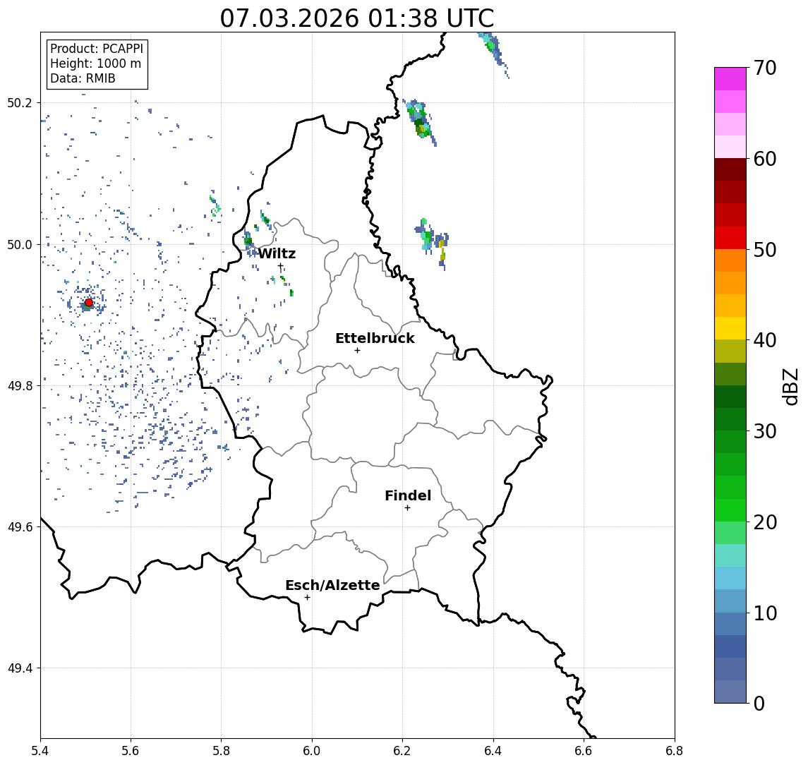
Task: Select the Ettelbruck city label
Action: [375, 338]
